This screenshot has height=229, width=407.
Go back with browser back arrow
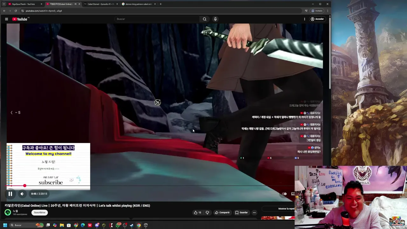[x=4, y=11]
